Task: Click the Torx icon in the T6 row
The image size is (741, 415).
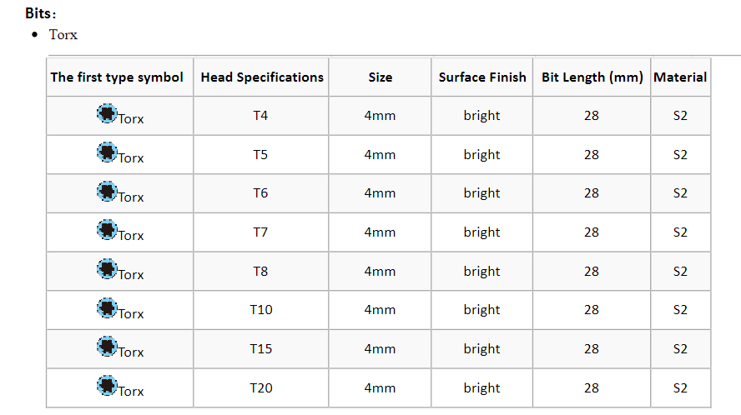Action: (x=107, y=191)
